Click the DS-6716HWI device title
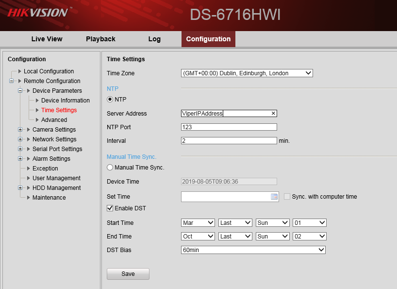The height and width of the screenshot is (289, 397). (x=235, y=15)
